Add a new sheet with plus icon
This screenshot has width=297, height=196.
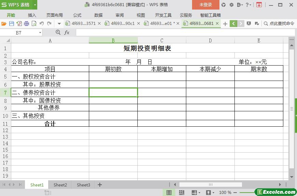pyautogui.click(x=100, y=185)
